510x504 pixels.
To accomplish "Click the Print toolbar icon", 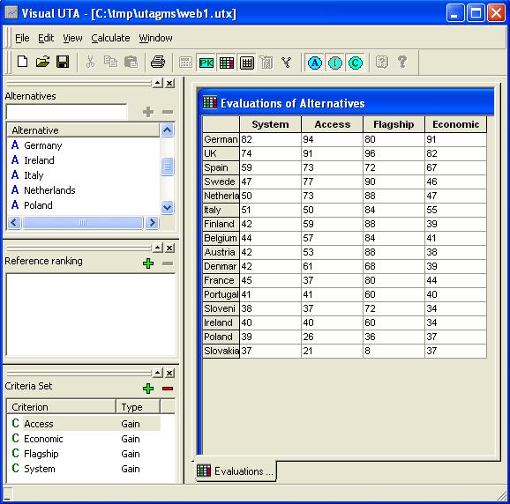I will point(158,62).
